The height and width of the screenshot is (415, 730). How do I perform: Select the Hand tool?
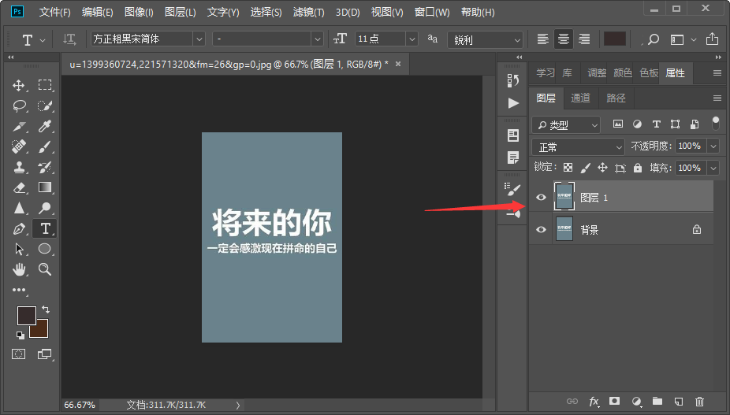(x=19, y=269)
